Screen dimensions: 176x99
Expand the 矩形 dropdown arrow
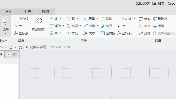pos(63,26)
